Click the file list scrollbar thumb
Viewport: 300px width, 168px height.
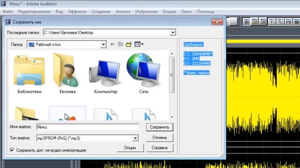(172, 75)
